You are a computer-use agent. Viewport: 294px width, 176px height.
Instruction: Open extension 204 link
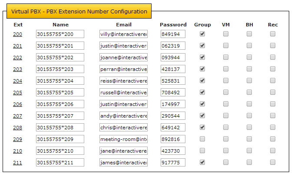click(x=18, y=81)
